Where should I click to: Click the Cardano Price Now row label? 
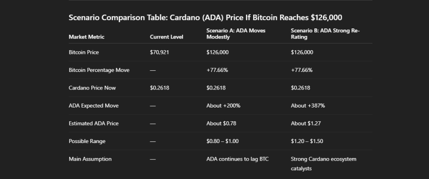coord(92,88)
